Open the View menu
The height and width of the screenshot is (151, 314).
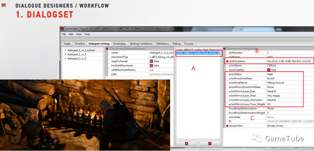click(79, 34)
